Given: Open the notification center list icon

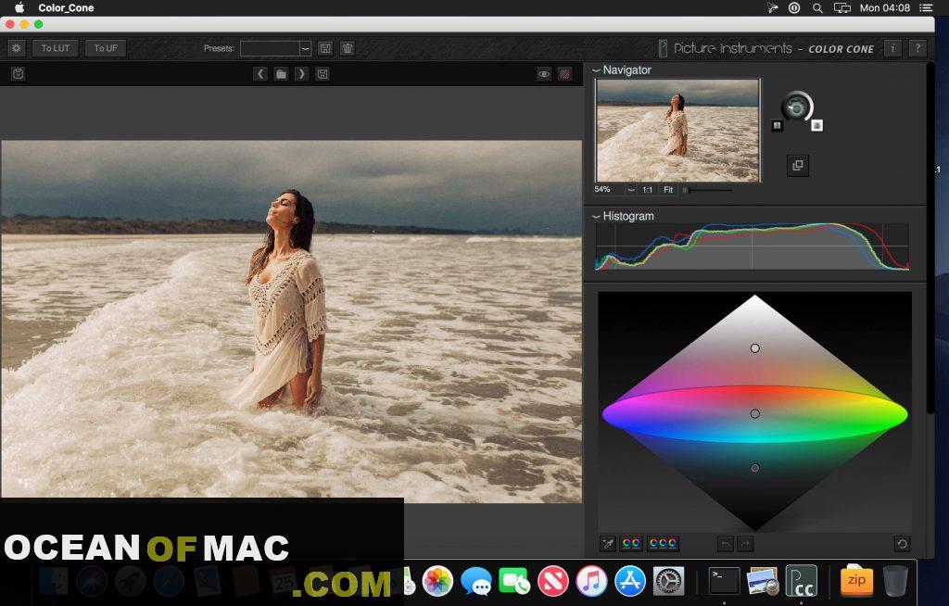Looking at the screenshot, I should [x=926, y=7].
